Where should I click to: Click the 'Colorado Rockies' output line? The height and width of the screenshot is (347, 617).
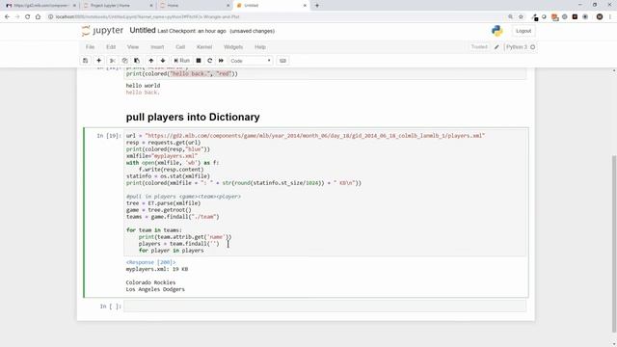(x=150, y=282)
